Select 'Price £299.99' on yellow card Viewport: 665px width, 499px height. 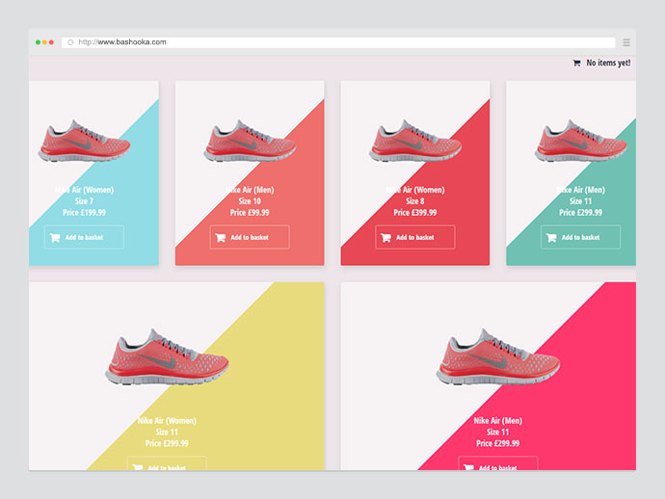click(167, 443)
